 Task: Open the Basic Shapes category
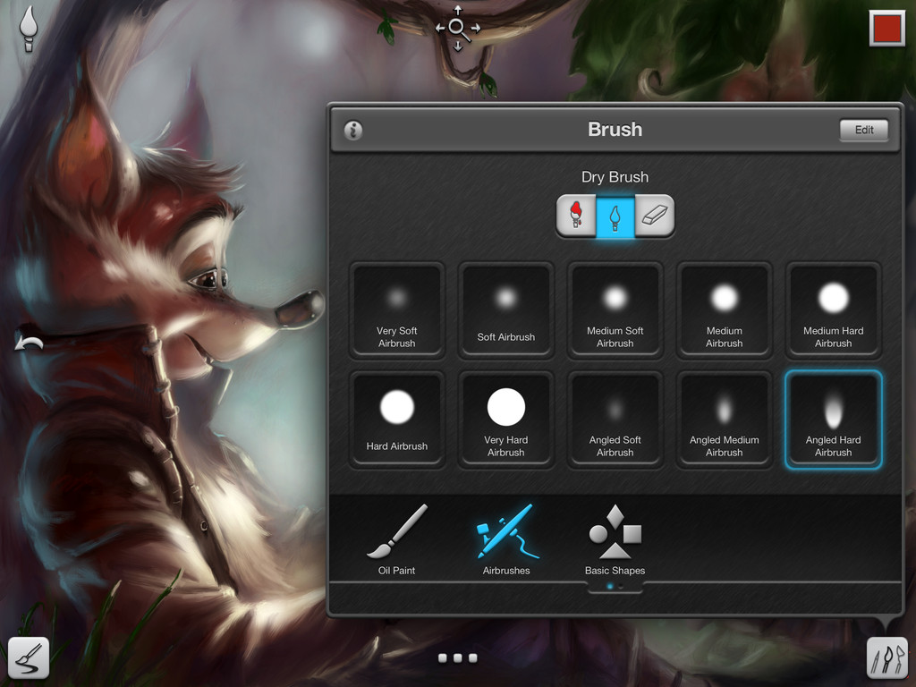[x=615, y=539]
